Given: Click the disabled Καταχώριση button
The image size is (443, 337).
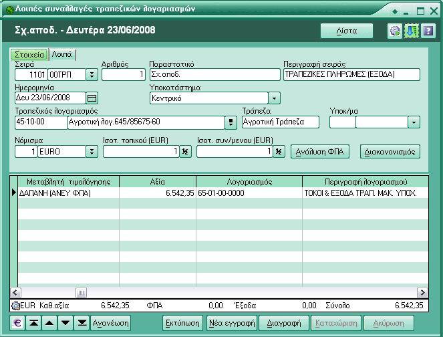Looking at the screenshot, I should point(336,323).
